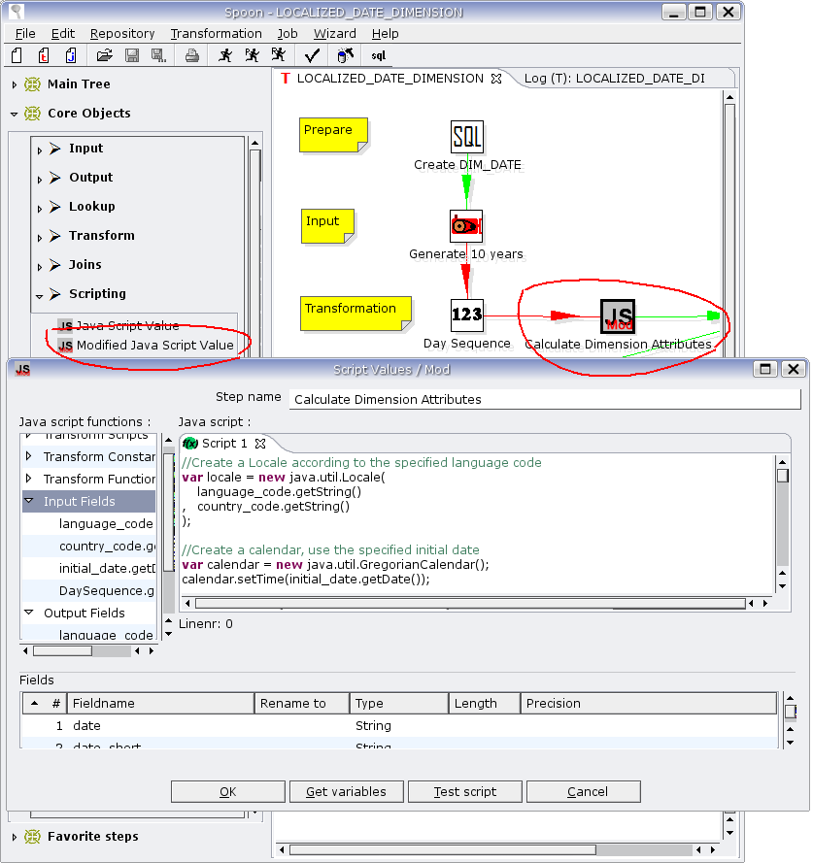Click the Fieldname column header

(160, 704)
